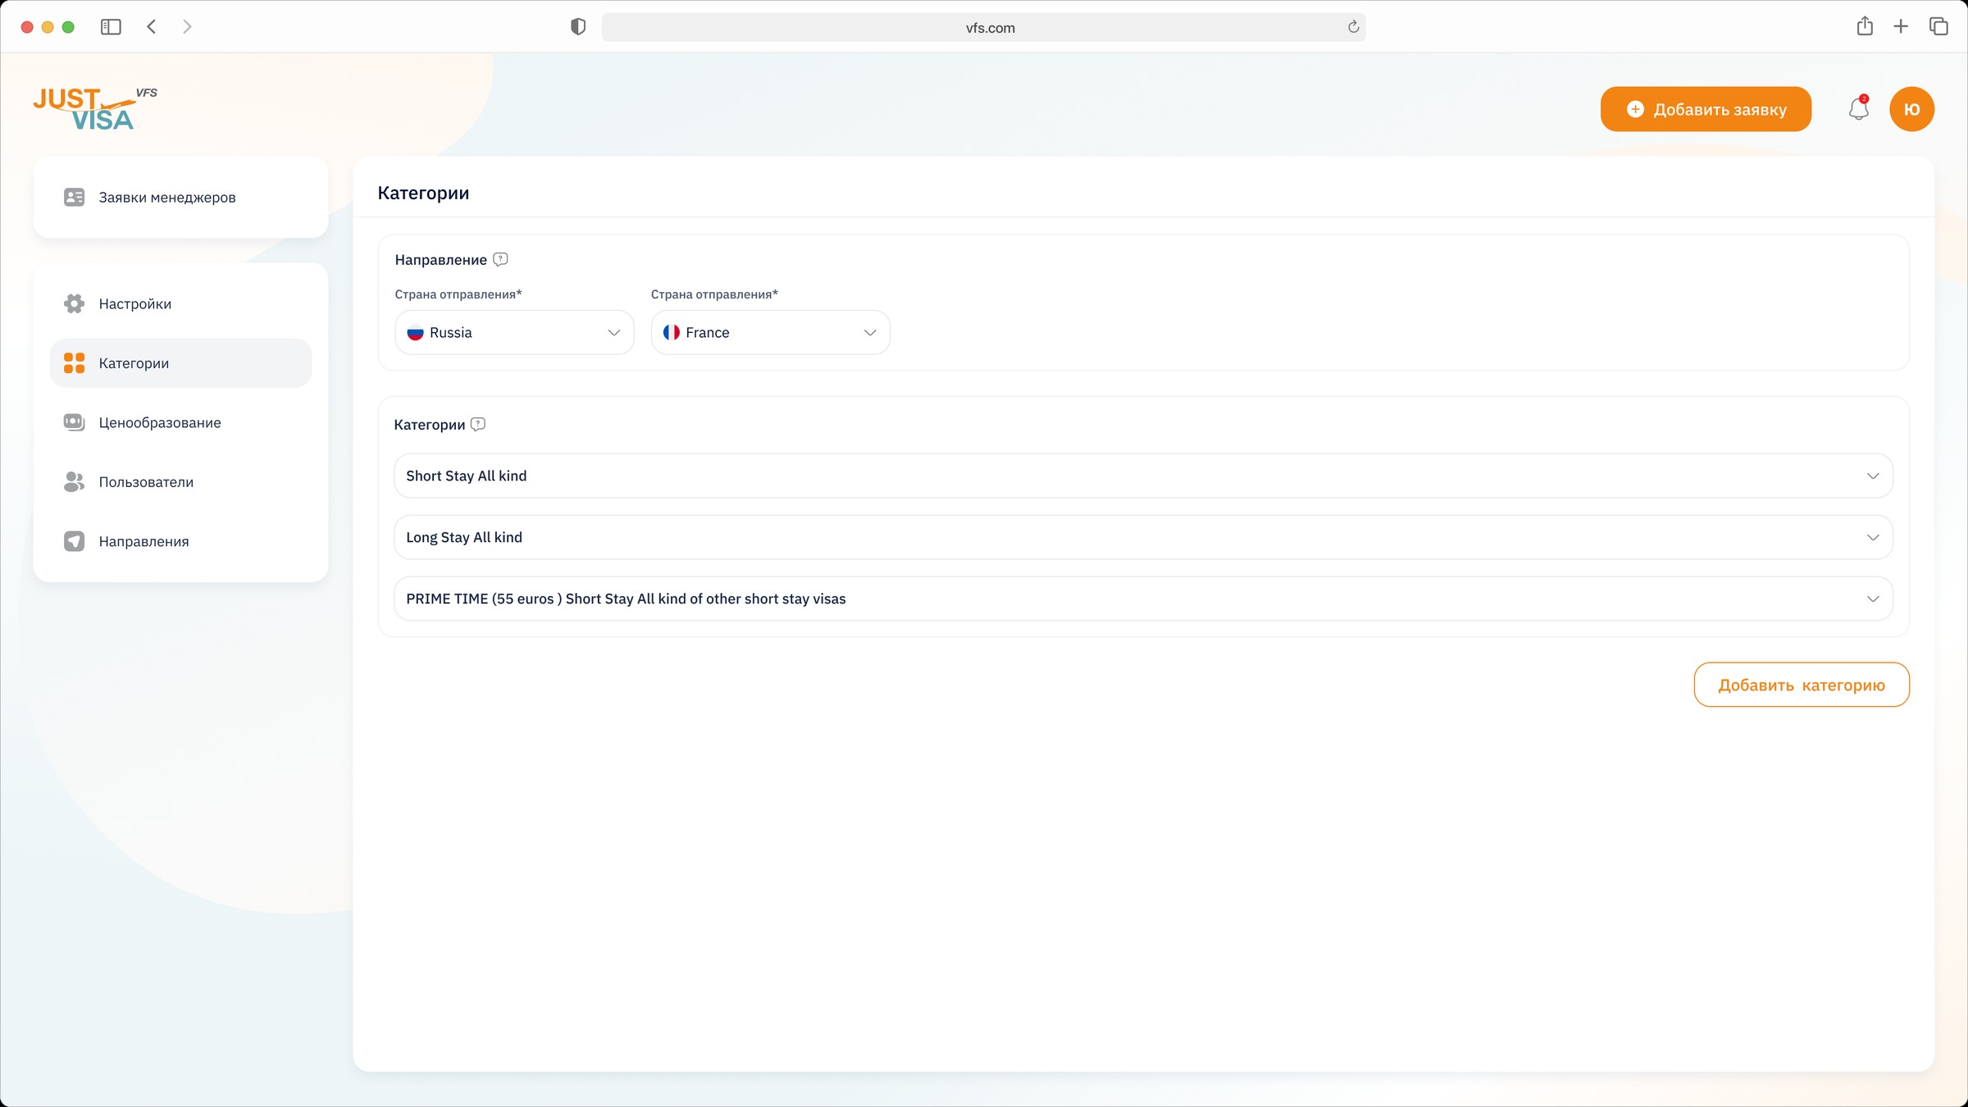This screenshot has width=1968, height=1107.
Task: Click the Категории section label above the list
Action: 430,425
